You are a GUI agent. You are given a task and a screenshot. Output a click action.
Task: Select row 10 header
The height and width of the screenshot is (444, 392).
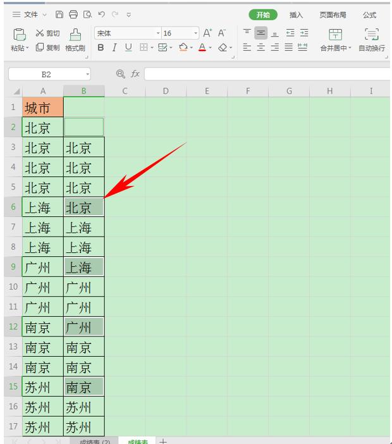[13, 287]
